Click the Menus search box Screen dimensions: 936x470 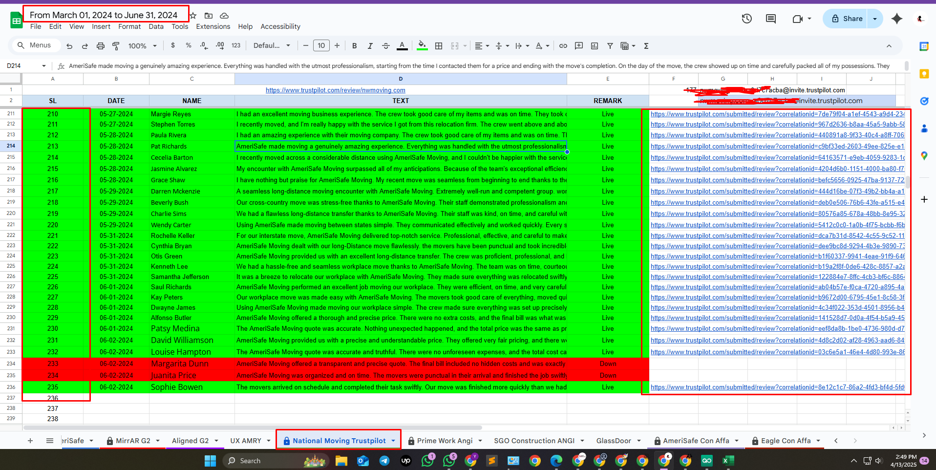click(x=36, y=45)
